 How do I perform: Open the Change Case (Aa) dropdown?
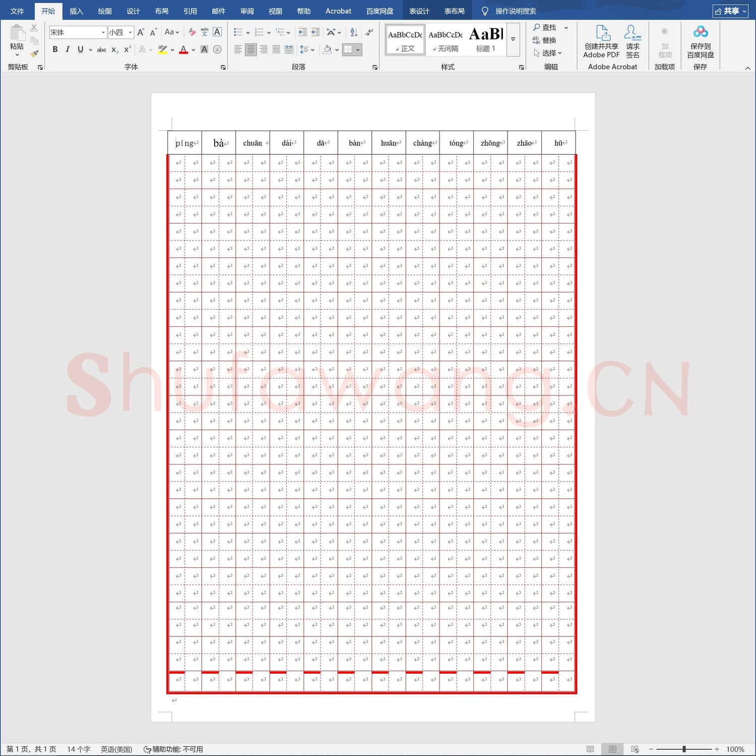pyautogui.click(x=172, y=32)
